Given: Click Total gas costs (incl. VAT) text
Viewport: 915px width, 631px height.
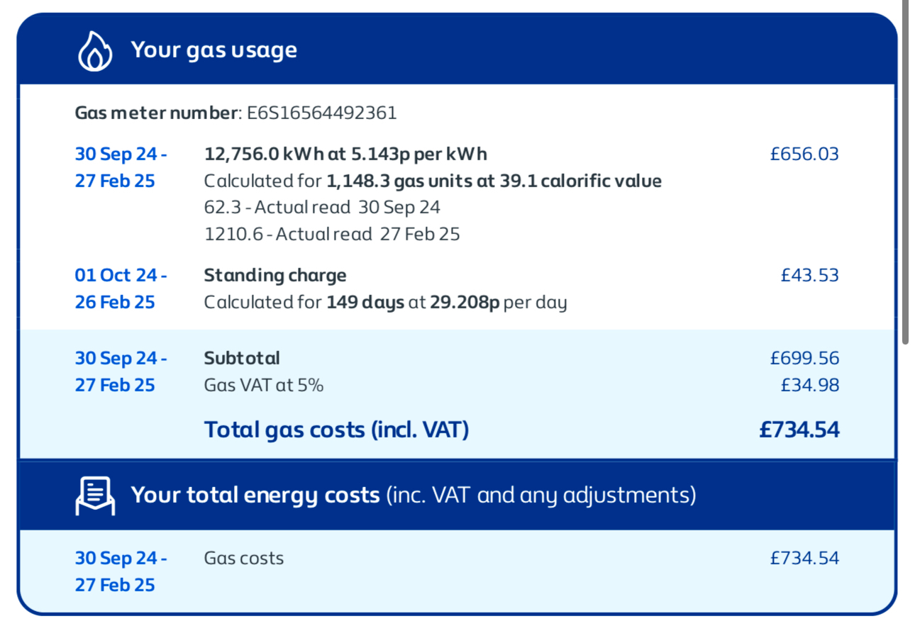Looking at the screenshot, I should [x=337, y=430].
